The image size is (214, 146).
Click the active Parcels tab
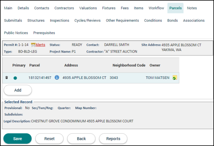(x=176, y=8)
